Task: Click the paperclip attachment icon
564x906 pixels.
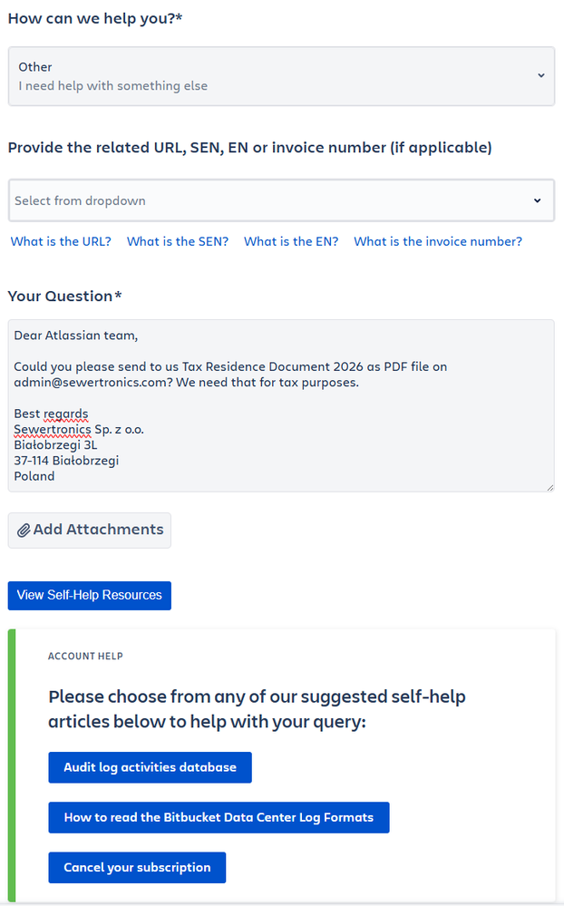Action: (24, 530)
